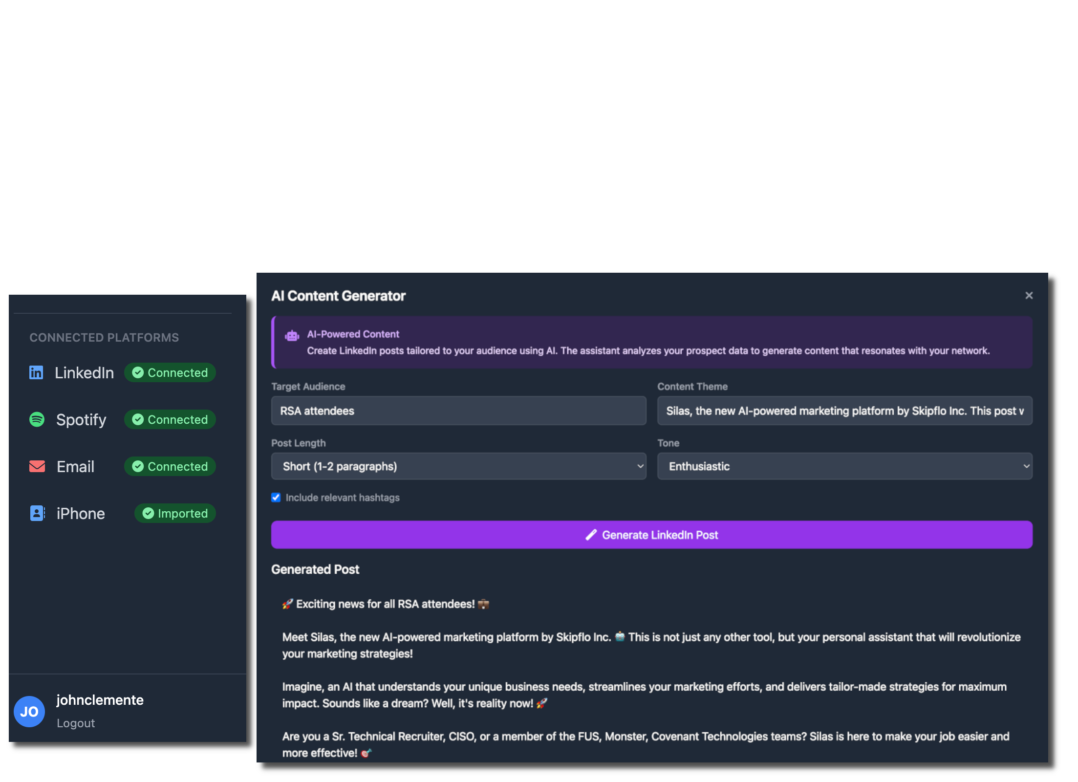Click the iPhone Imported status badge

[x=175, y=514]
